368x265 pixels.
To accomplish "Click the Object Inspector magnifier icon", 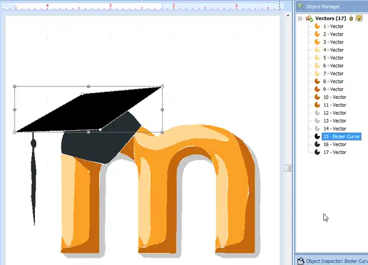I will click(x=301, y=261).
